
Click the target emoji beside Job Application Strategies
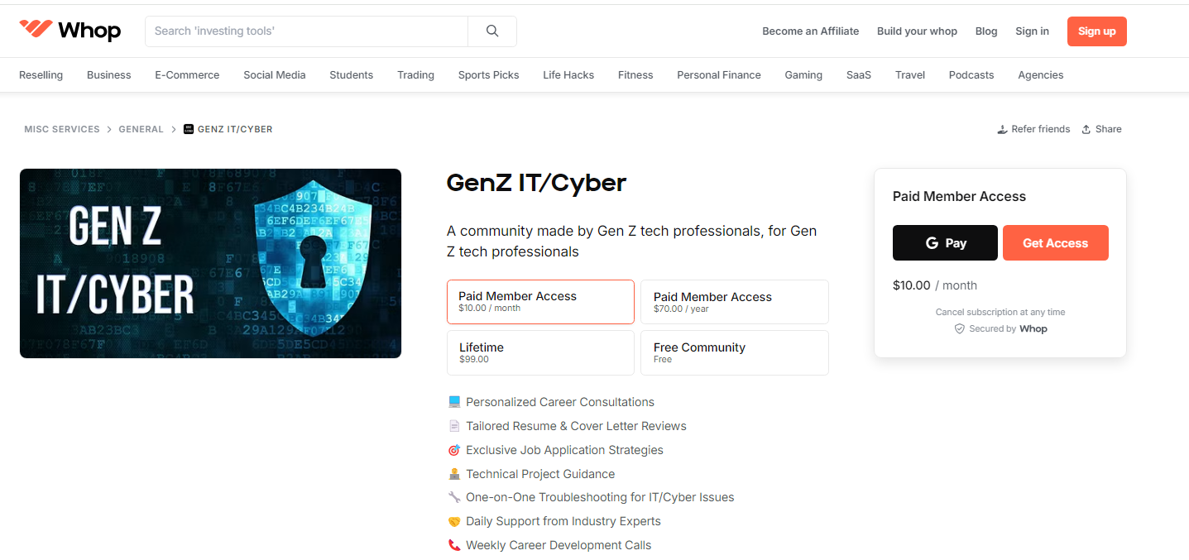click(x=454, y=450)
